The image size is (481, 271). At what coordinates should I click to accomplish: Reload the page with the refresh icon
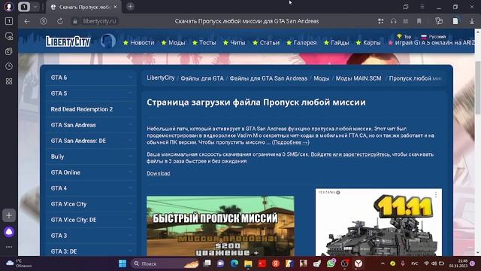coord(60,21)
